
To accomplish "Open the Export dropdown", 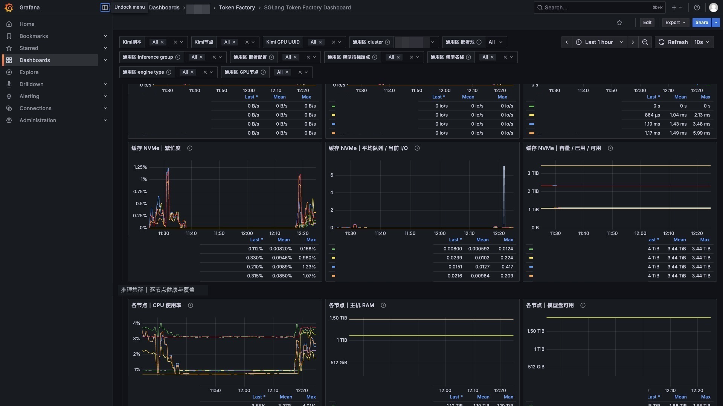I will tap(676, 23).
